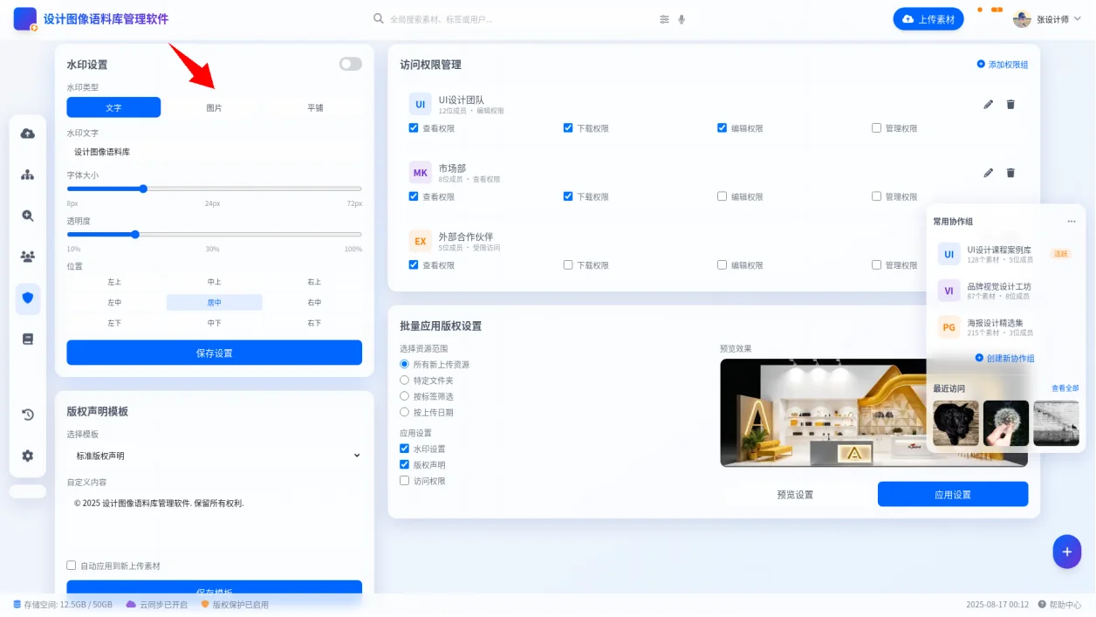Image resolution: width=1096 pixels, height=617 pixels.
Task: Click the 水印文字 input field
Action: [x=215, y=152]
